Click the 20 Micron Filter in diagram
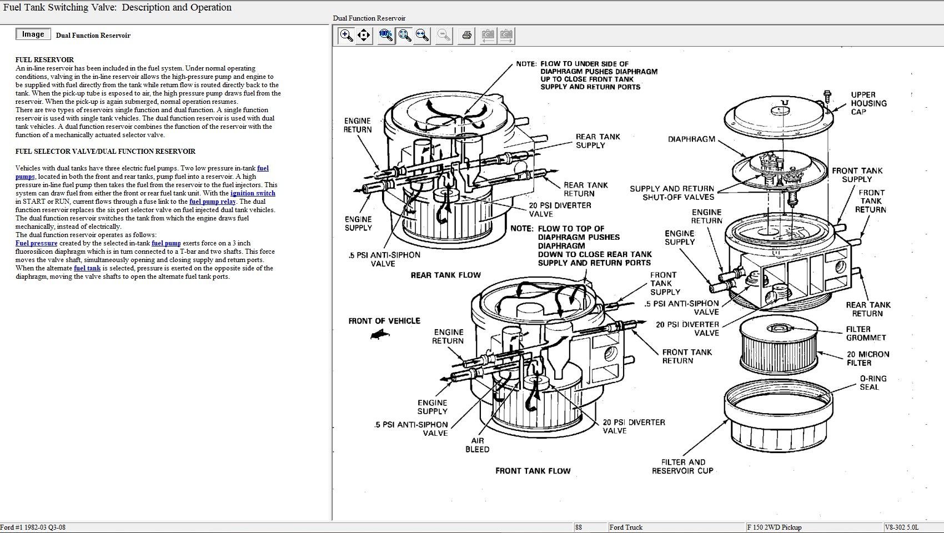 click(x=777, y=344)
